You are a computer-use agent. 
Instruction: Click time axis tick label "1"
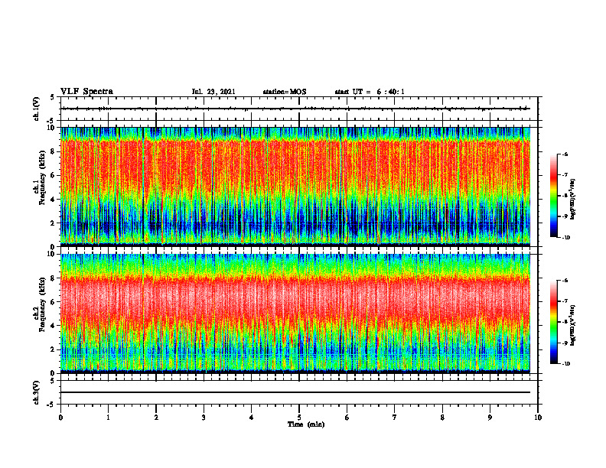(108, 418)
